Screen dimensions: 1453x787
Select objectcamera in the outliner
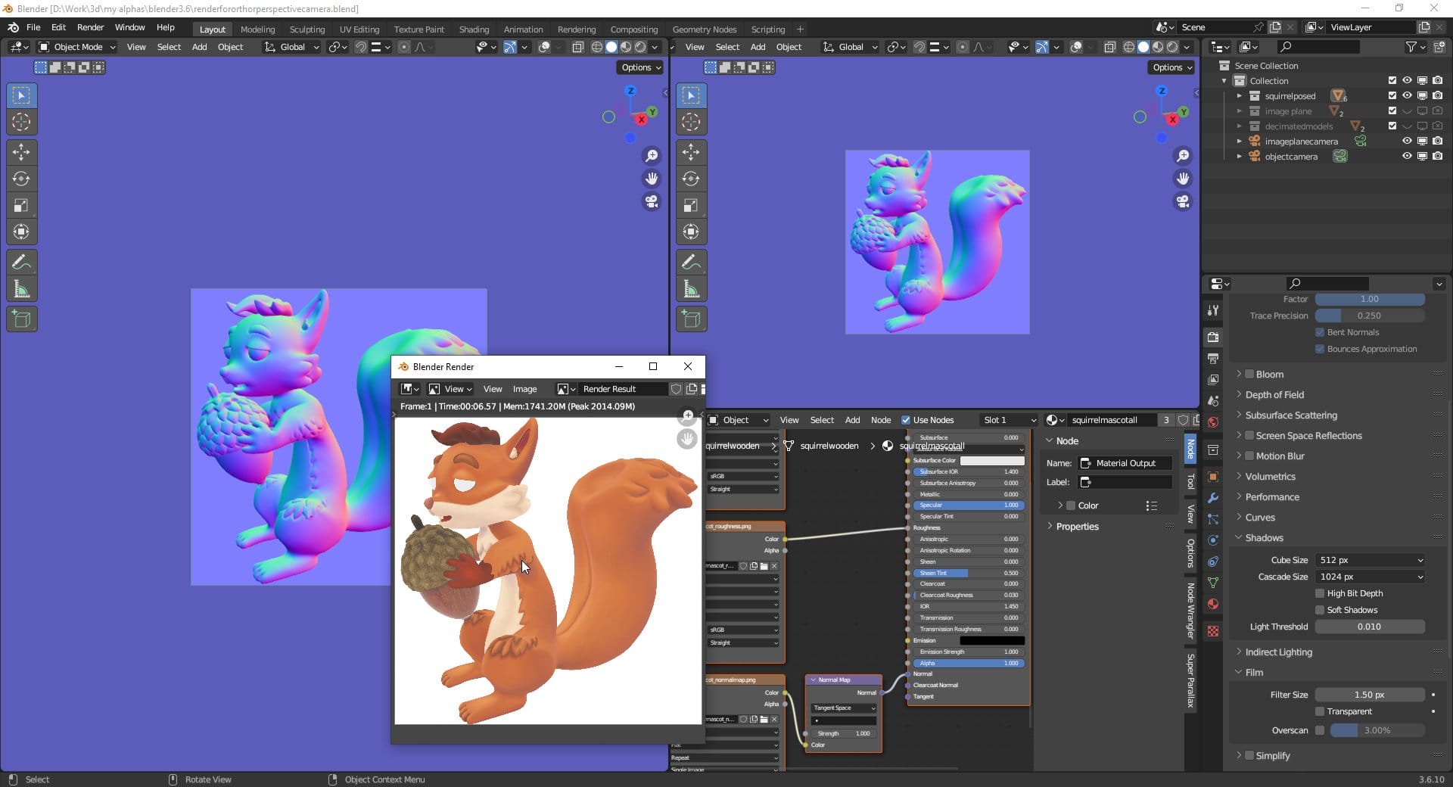pyautogui.click(x=1291, y=157)
